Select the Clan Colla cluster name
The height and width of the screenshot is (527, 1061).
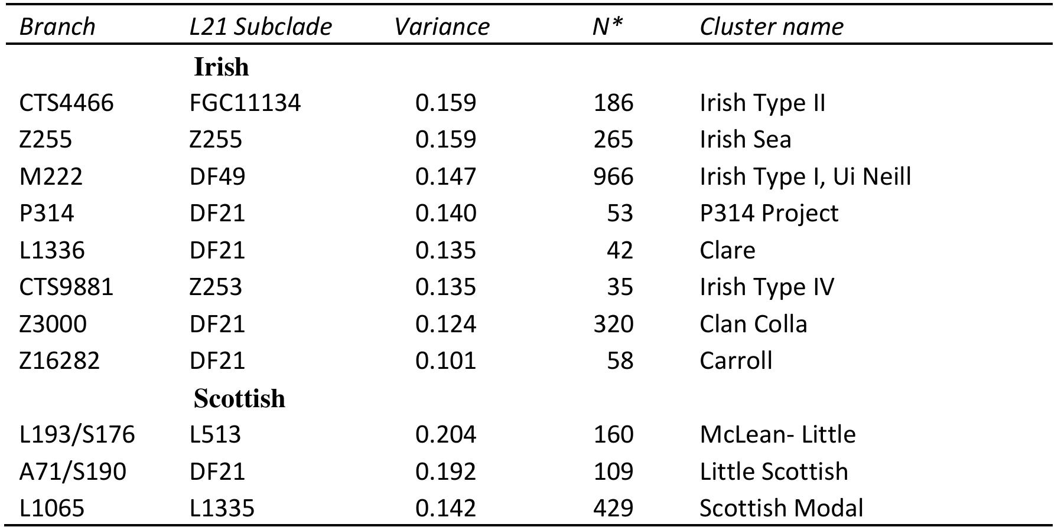tap(753, 324)
